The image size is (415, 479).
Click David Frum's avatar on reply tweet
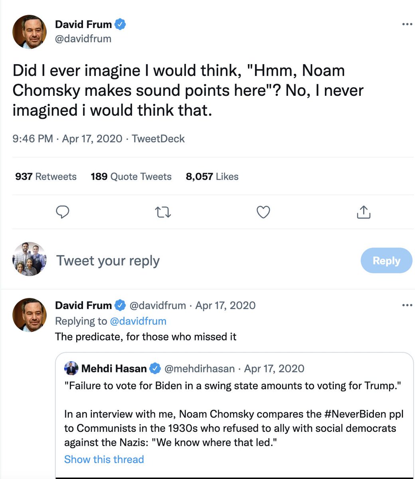(30, 315)
